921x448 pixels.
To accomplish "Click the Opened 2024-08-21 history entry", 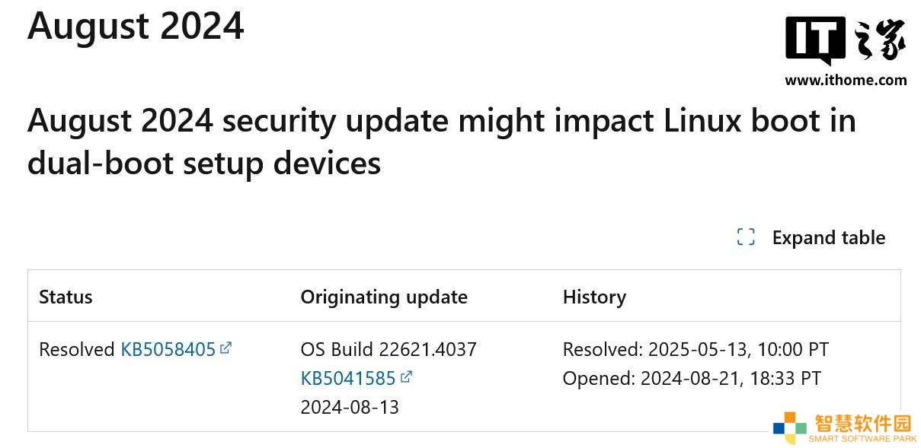I will (x=692, y=378).
